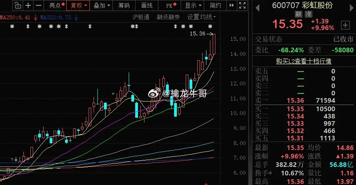Click the 买五 volume 1113
Viewport: 356px width, 185px height.
click(327, 138)
